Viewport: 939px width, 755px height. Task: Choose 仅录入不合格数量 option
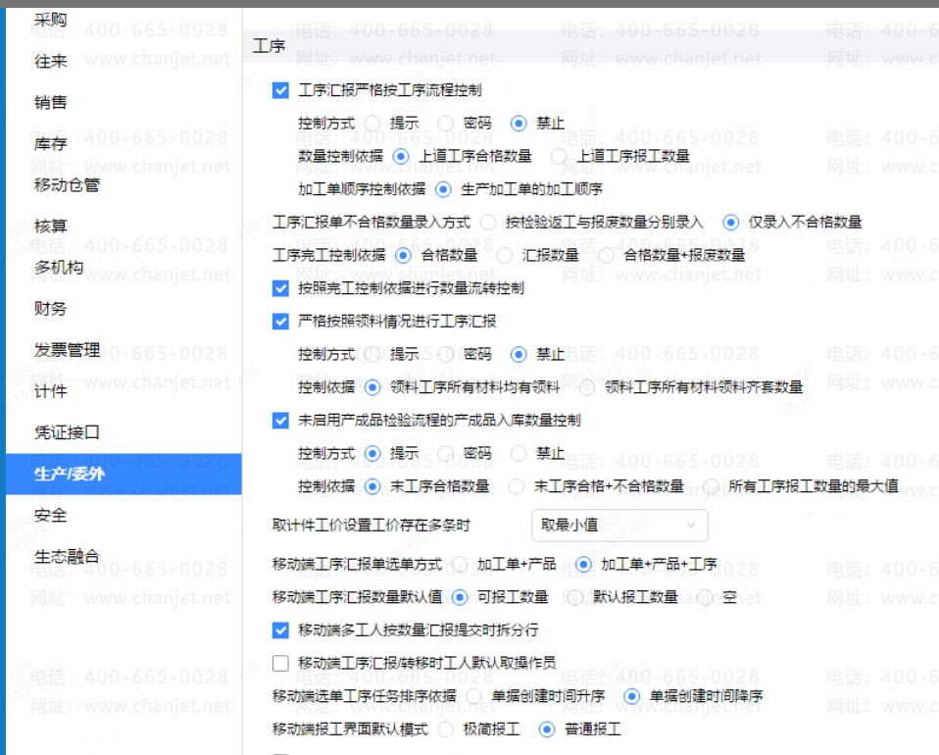(730, 223)
